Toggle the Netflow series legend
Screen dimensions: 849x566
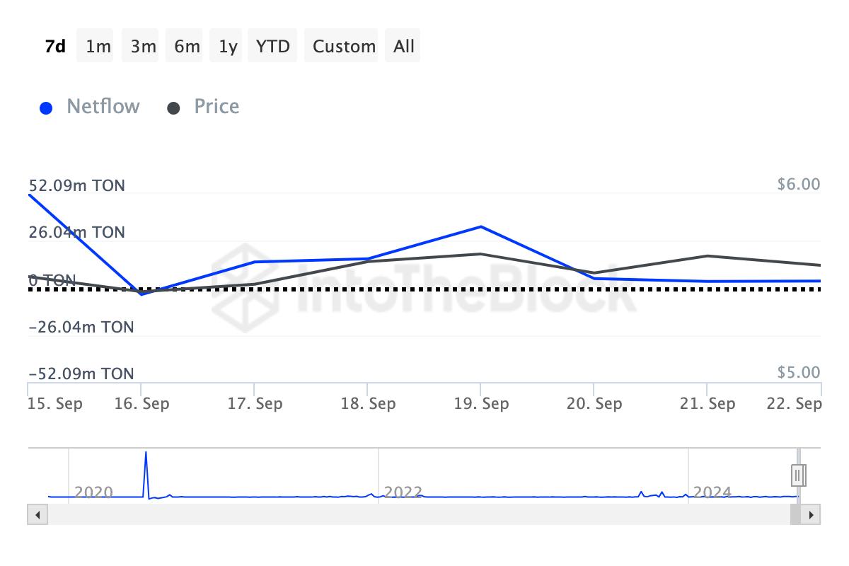coord(103,107)
